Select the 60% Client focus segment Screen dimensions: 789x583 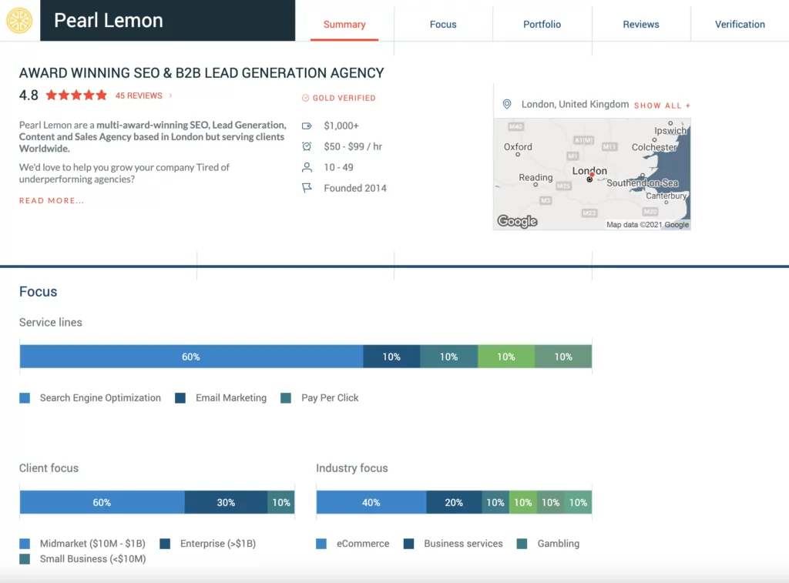(x=102, y=502)
